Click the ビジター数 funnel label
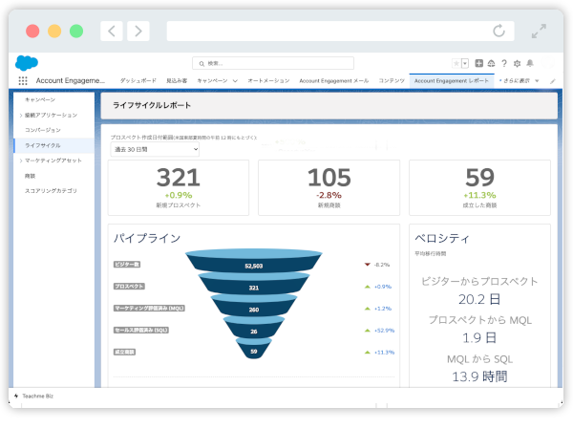Viewport: 573px width, 429px height. [x=127, y=265]
